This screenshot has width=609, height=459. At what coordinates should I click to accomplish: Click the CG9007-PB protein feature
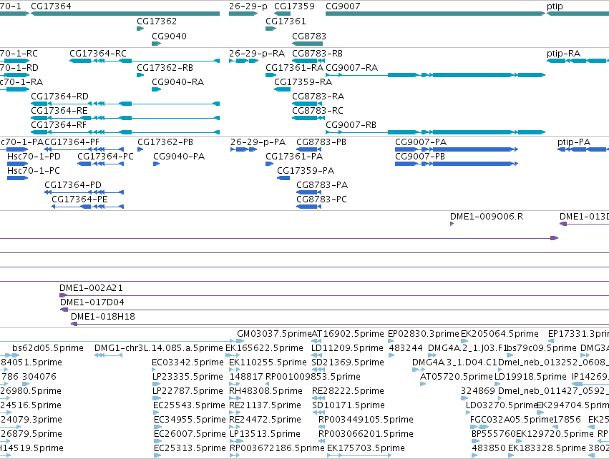click(457, 164)
